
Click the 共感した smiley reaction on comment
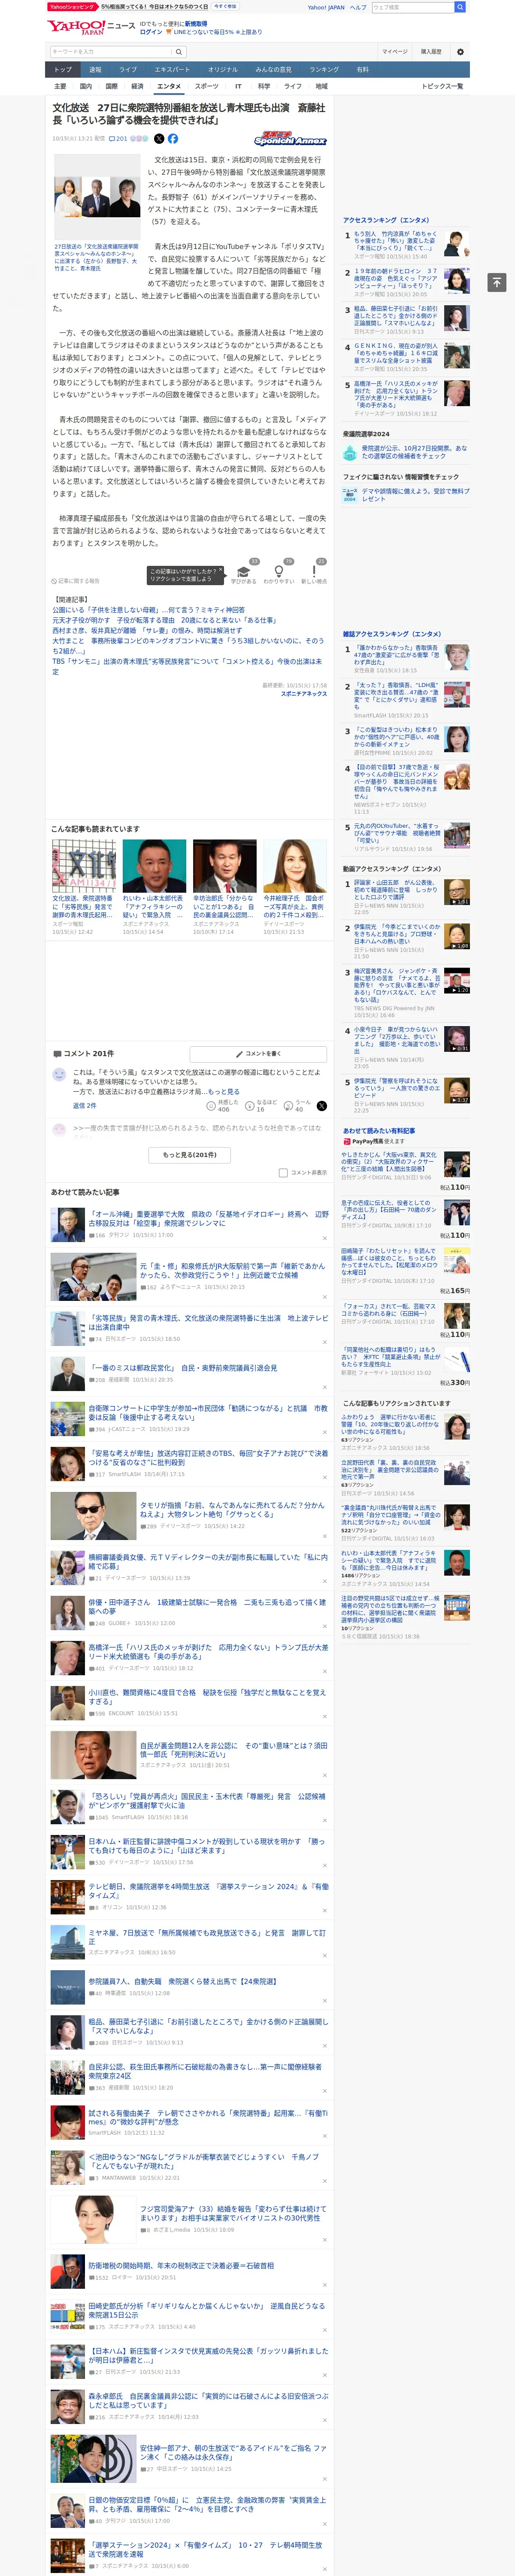(x=211, y=1106)
